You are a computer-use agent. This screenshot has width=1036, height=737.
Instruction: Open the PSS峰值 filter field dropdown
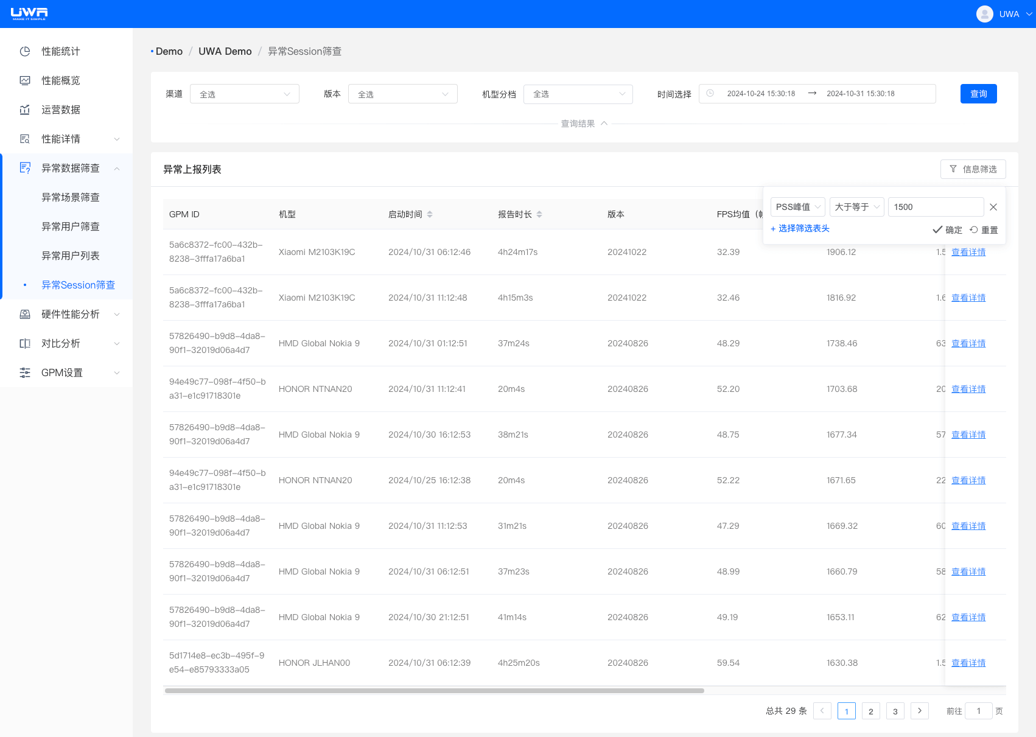pos(798,207)
